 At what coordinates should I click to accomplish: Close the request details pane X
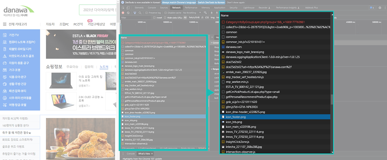[213, 38]
